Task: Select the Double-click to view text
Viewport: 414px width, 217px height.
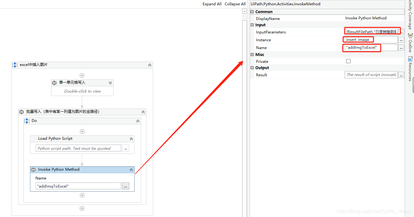Action: (x=83, y=91)
